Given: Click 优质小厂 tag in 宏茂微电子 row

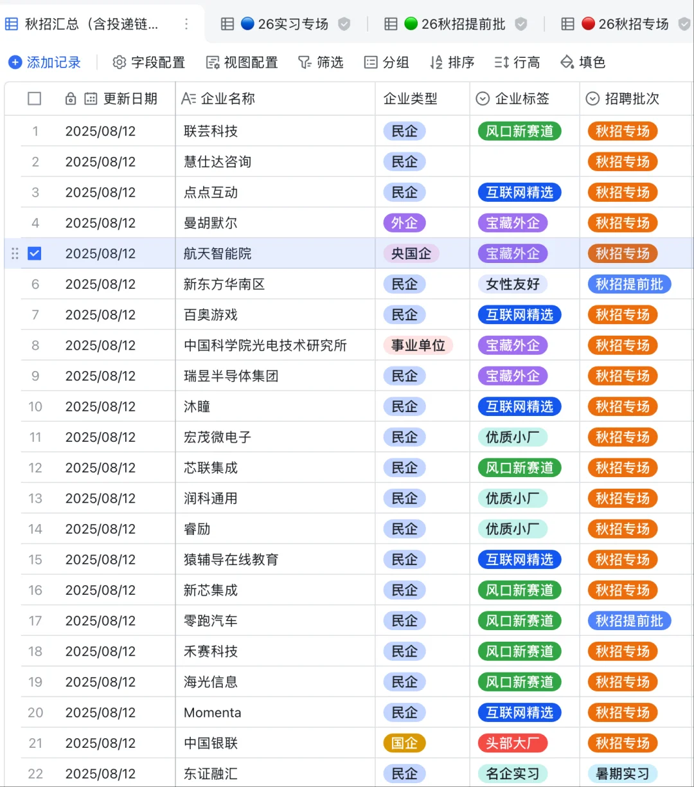Looking at the screenshot, I should 513,437.
